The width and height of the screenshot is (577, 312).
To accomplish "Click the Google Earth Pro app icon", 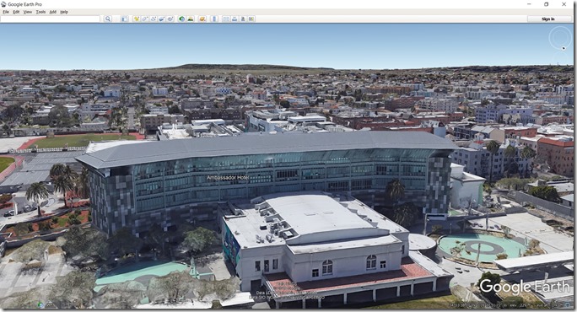I will (3, 4).
